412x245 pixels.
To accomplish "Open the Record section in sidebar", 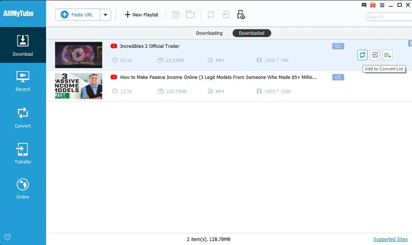I will [x=23, y=81].
